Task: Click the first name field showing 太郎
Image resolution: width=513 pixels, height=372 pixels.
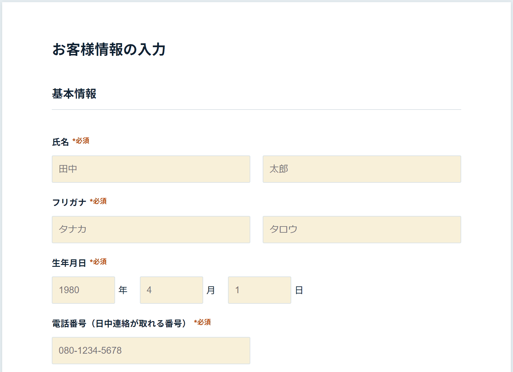Action: (x=362, y=169)
